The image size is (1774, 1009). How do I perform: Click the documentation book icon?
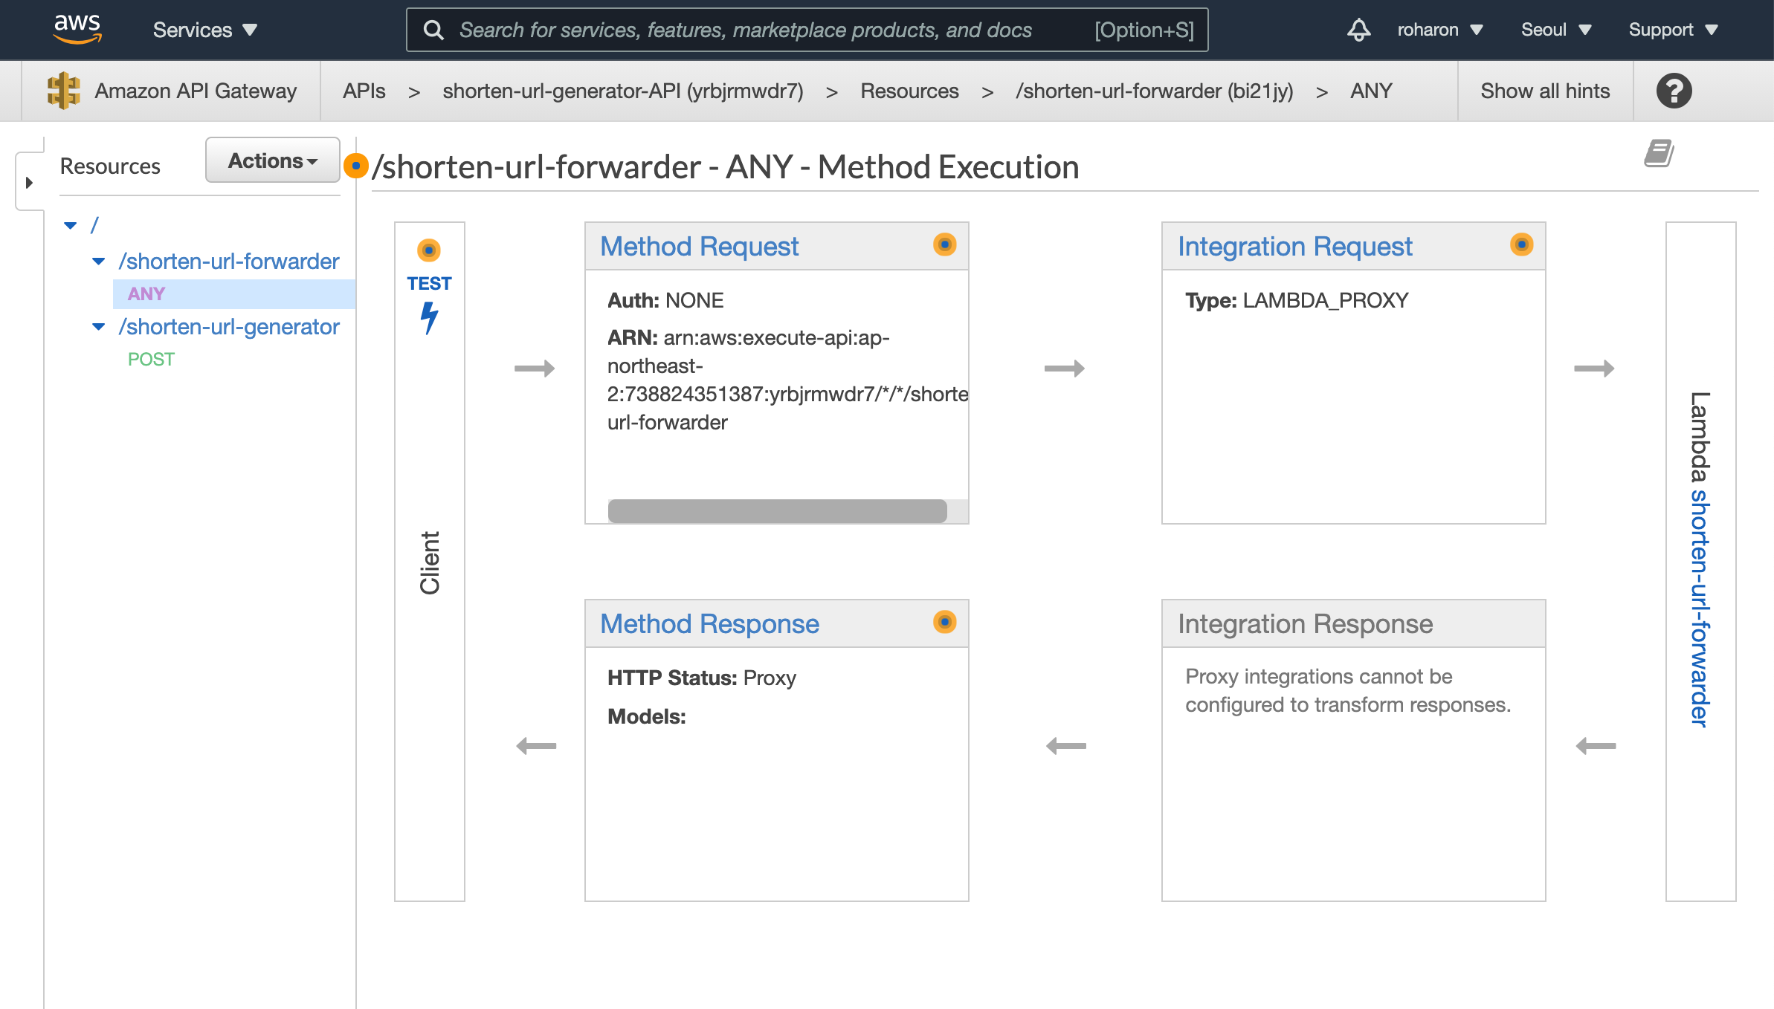1658,154
